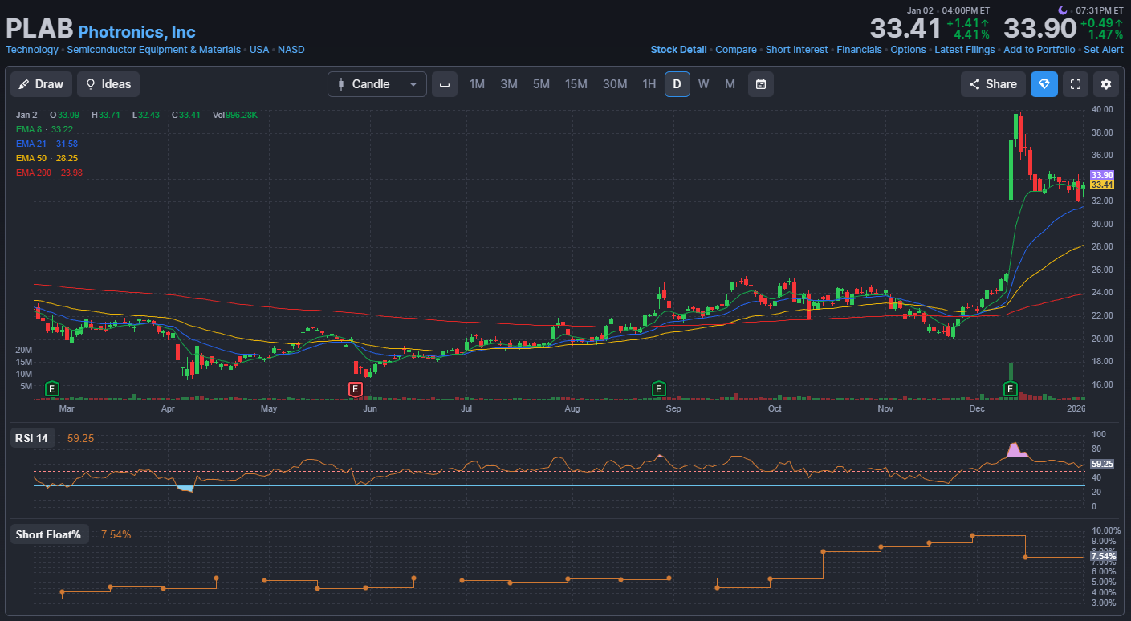Open the Latest Filings link
The width and height of the screenshot is (1131, 621).
click(964, 50)
